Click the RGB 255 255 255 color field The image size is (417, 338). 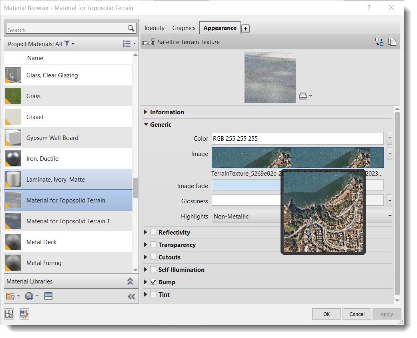297,139
